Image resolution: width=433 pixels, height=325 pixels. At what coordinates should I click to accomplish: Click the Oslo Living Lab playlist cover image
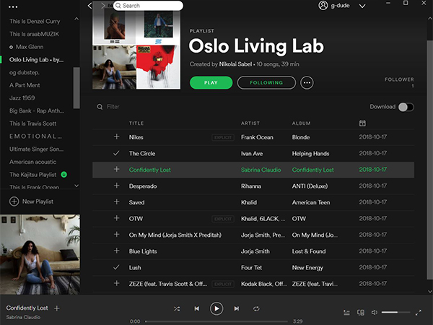(x=136, y=45)
